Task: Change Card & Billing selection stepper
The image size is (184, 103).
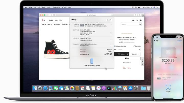Action: (111, 25)
